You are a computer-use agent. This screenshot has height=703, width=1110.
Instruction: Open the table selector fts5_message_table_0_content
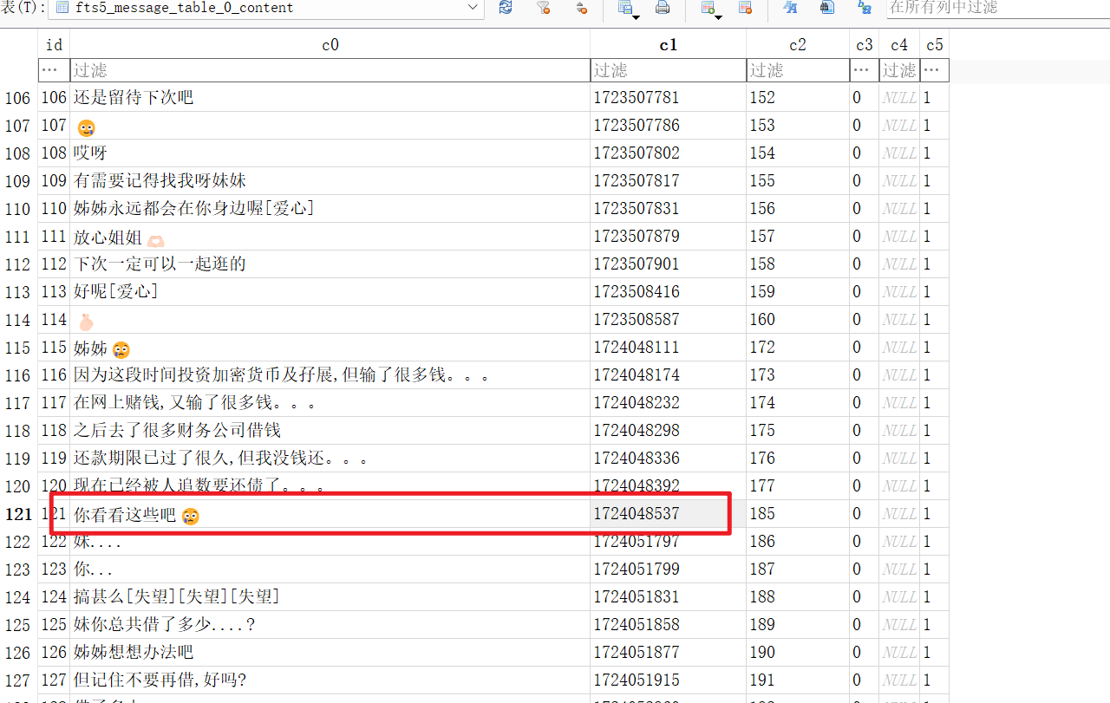pyautogui.click(x=266, y=8)
